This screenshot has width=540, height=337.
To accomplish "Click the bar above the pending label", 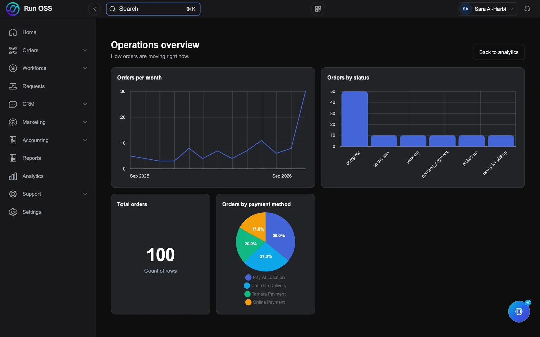I will (413, 141).
